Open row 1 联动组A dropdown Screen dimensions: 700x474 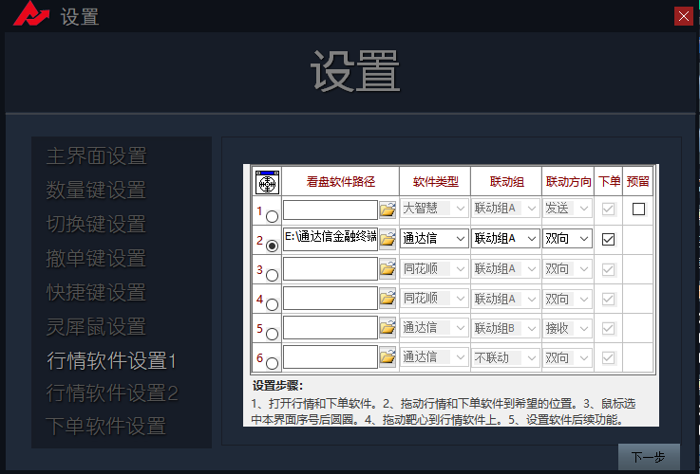(505, 209)
